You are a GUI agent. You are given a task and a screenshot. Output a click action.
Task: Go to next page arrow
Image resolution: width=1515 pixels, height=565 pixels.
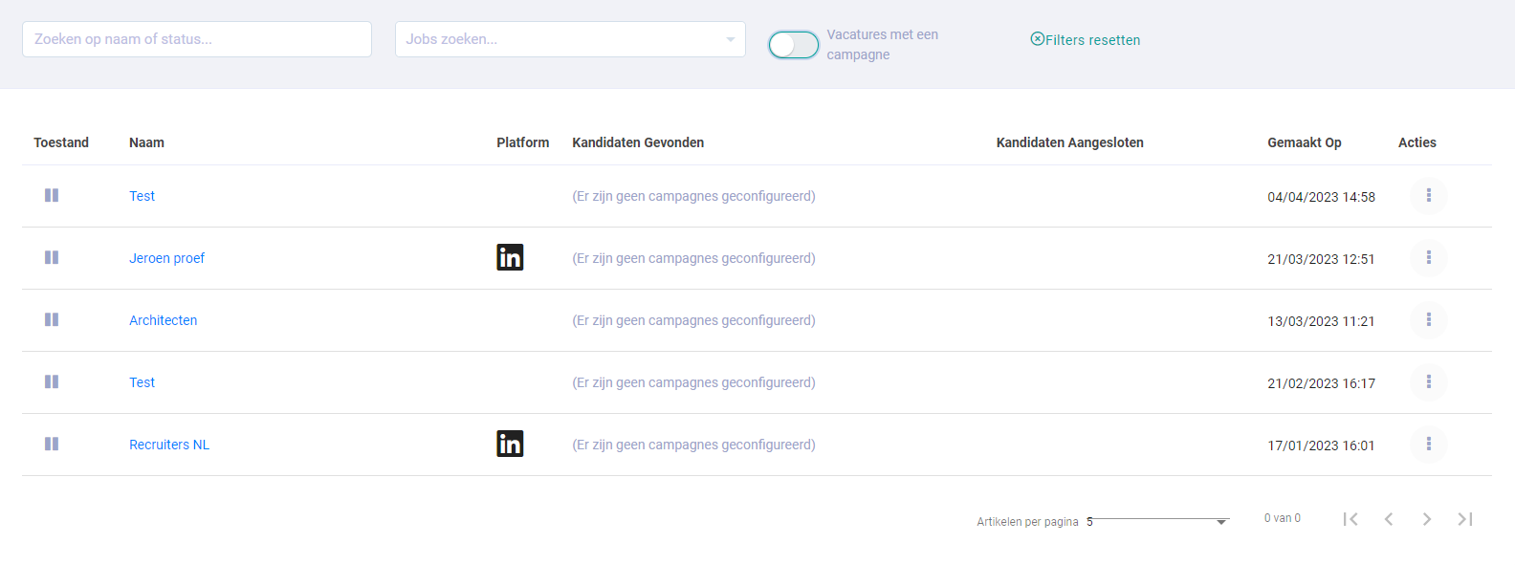[x=1427, y=519]
